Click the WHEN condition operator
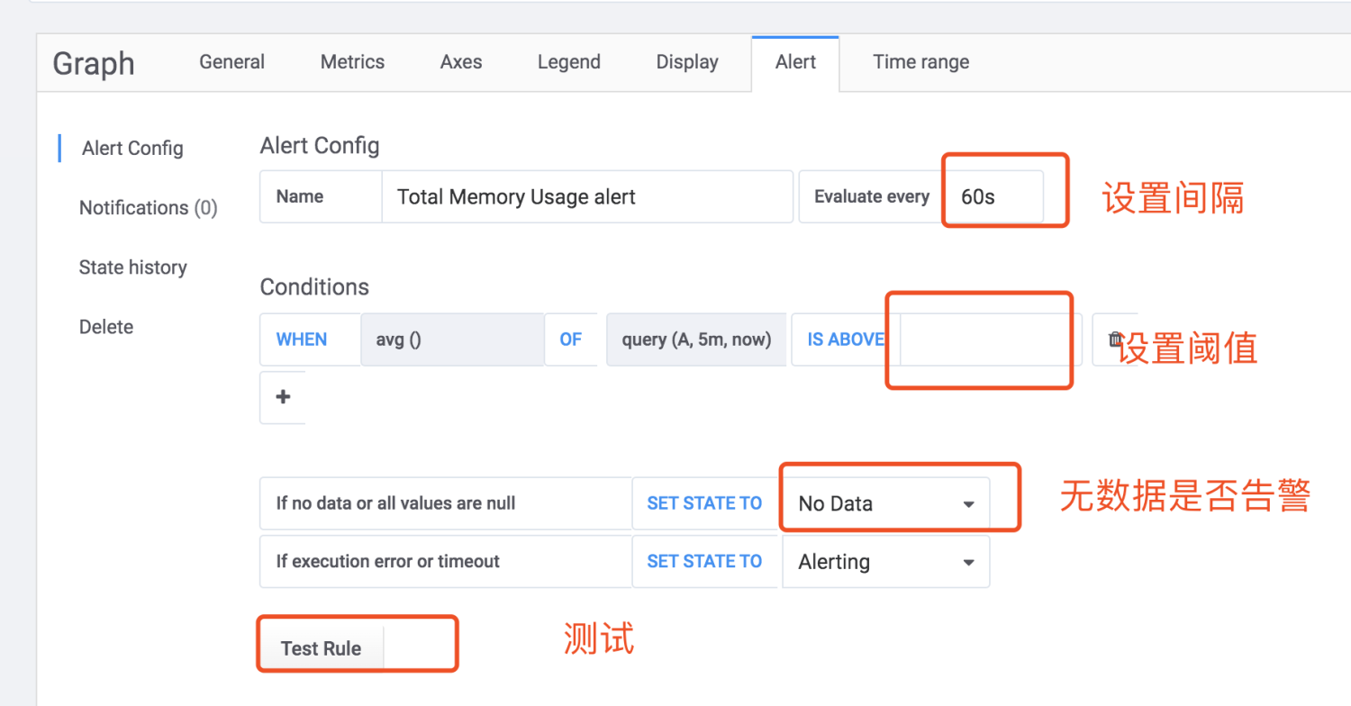1351x706 pixels. 302,339
